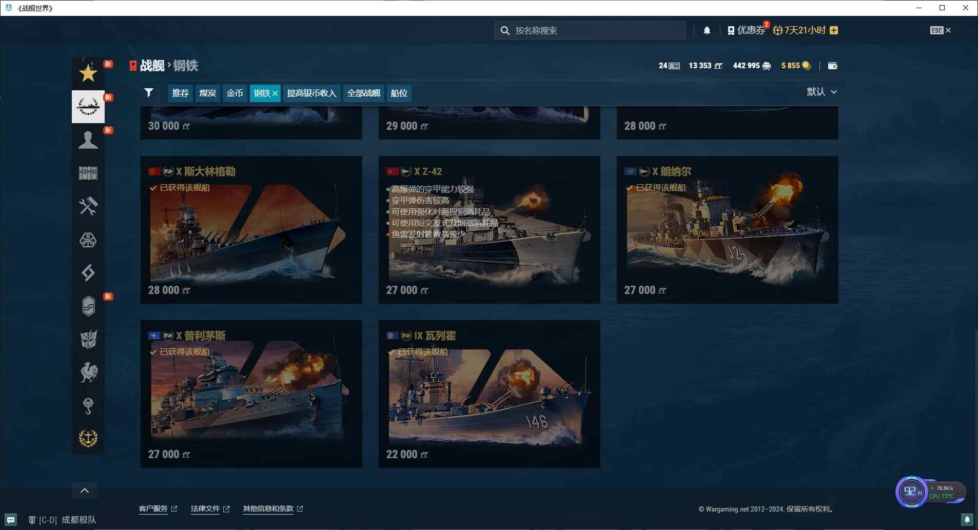Viewport: 978px width, 530px height.
Task: Open the notification bell icon
Action: tap(707, 30)
